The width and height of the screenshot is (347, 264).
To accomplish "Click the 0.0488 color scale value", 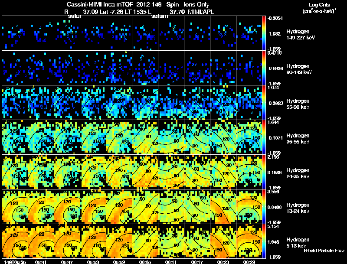I will pyautogui.click(x=275, y=207).
